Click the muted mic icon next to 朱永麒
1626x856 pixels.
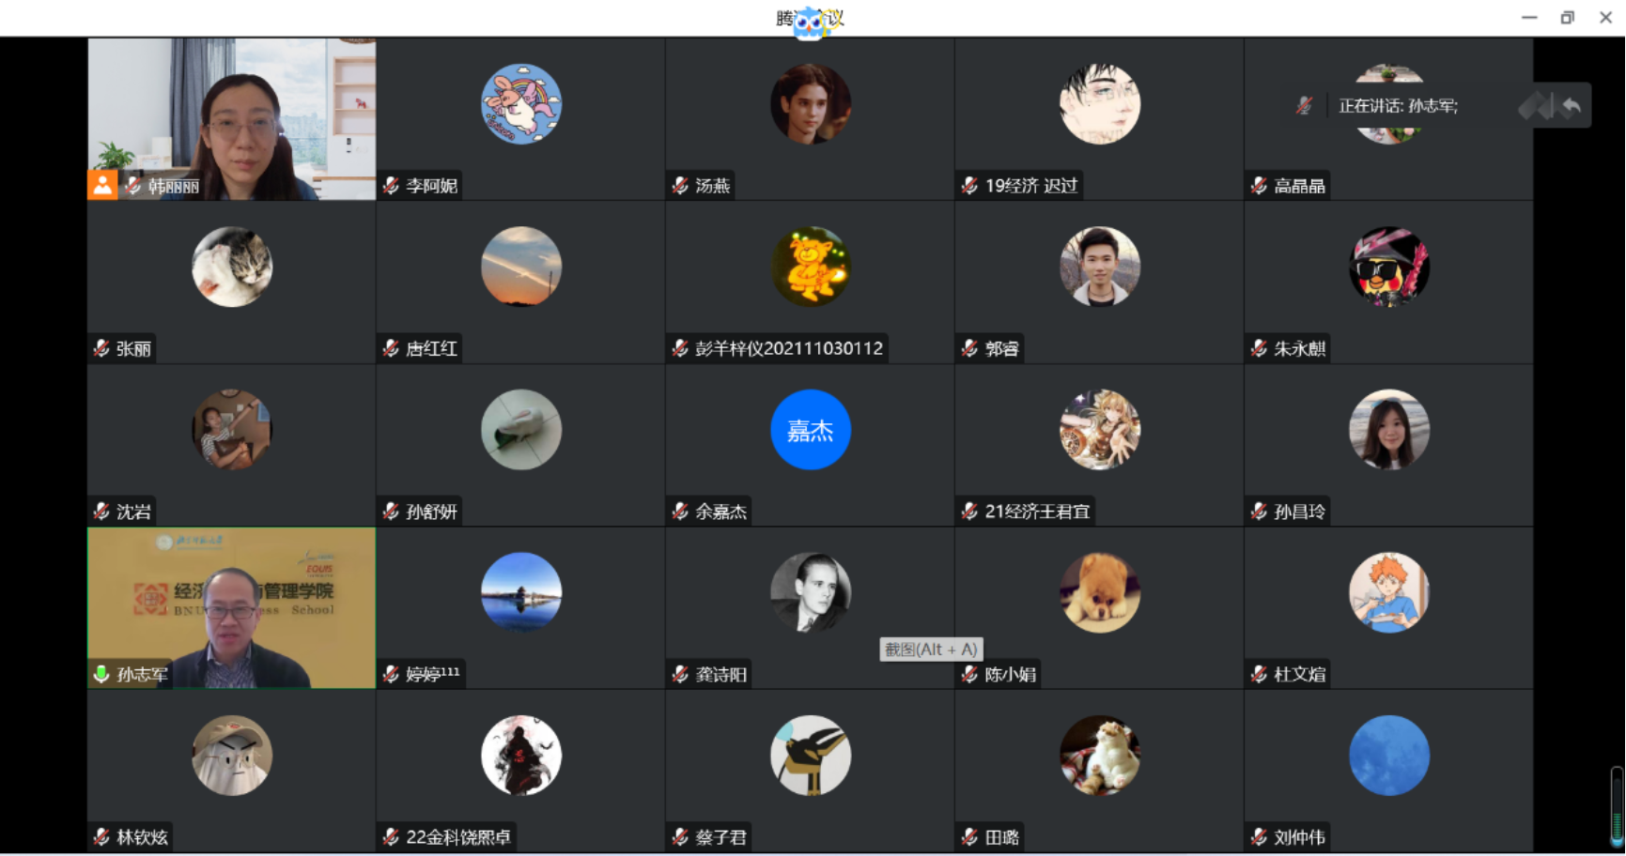[1259, 348]
